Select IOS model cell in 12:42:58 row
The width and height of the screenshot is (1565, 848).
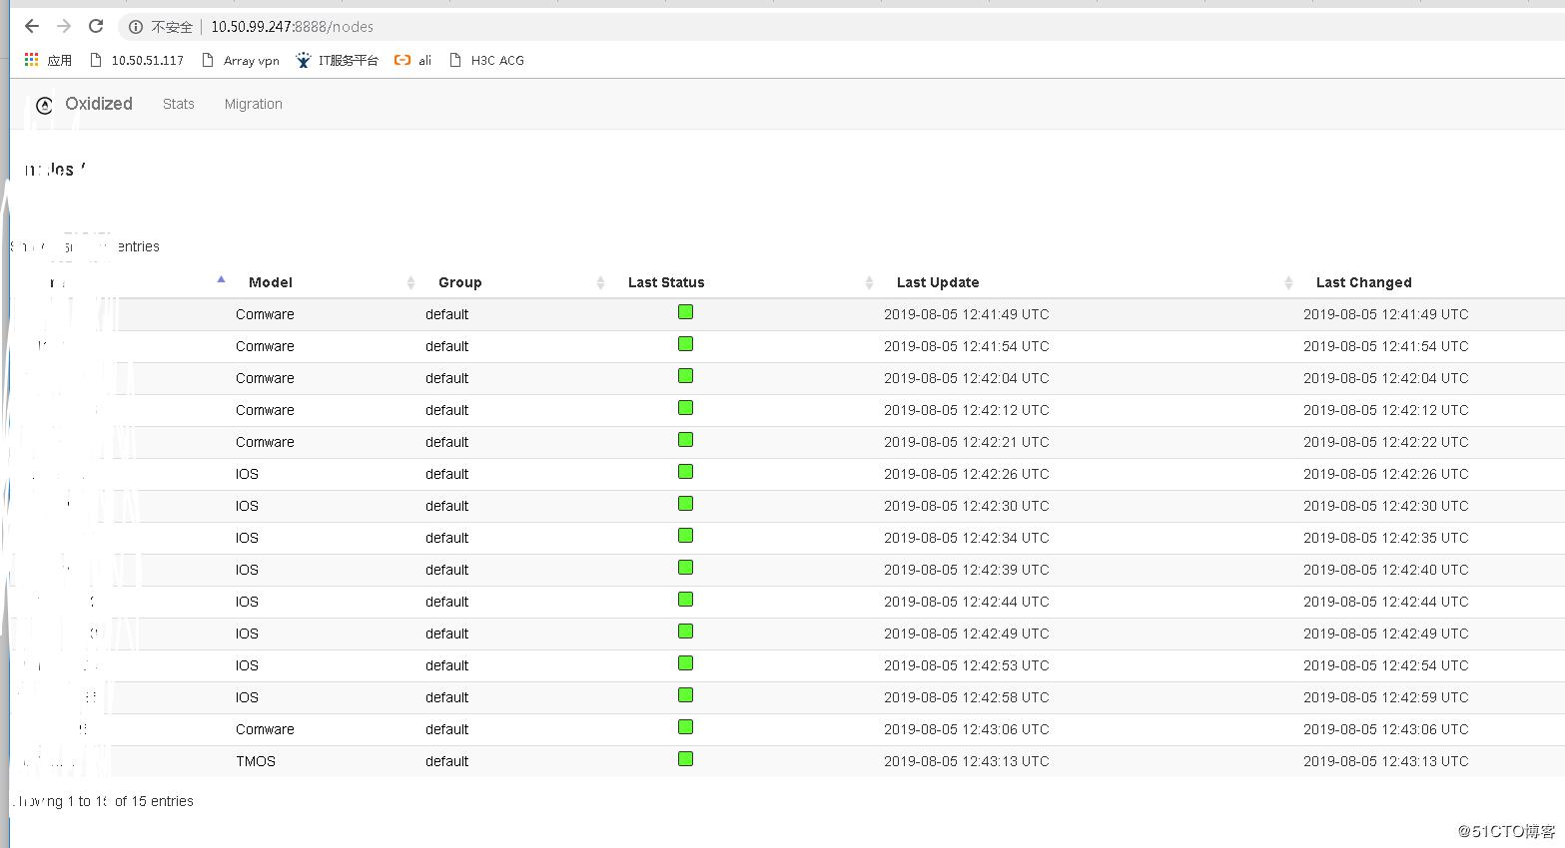247,697
